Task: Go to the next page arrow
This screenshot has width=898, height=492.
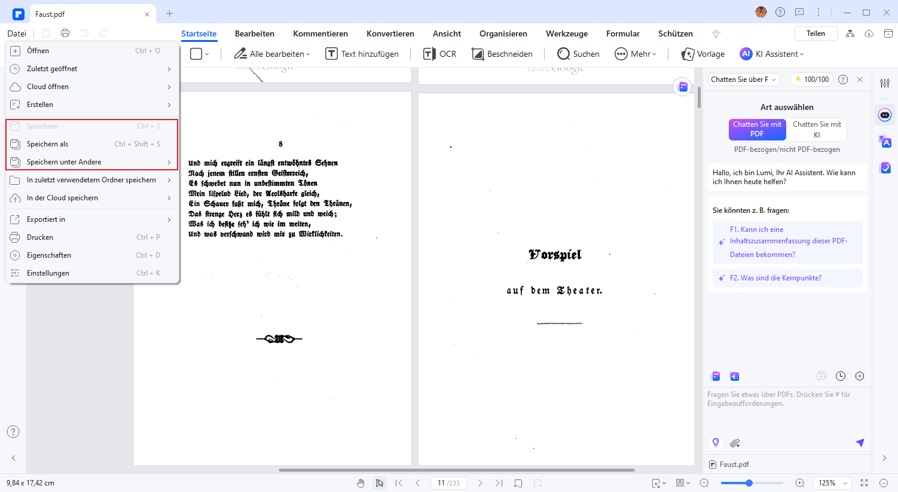Action: [x=480, y=483]
